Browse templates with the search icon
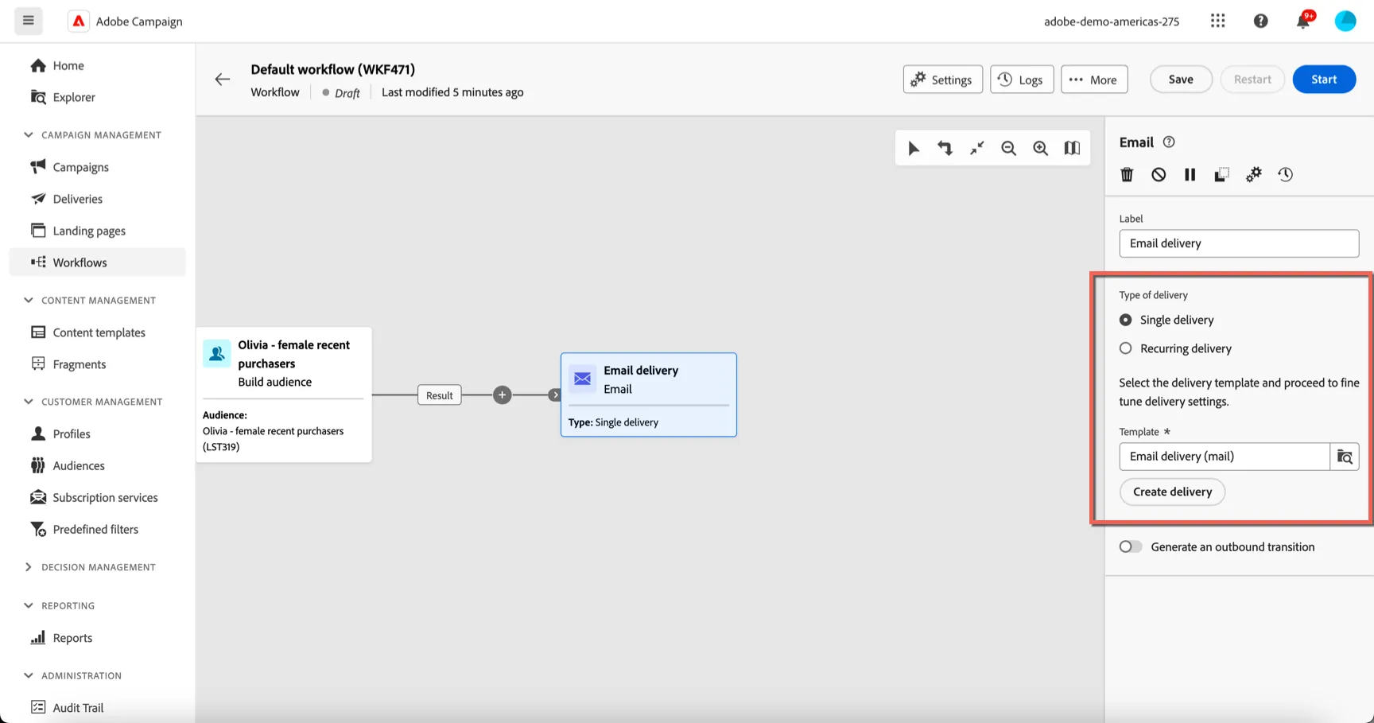This screenshot has height=723, width=1374. coord(1345,457)
